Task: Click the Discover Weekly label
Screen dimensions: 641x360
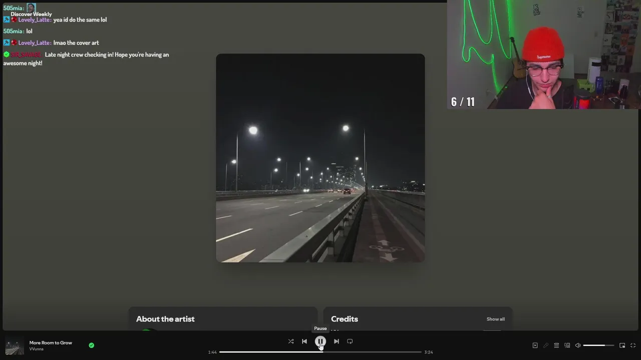Action: point(31,14)
